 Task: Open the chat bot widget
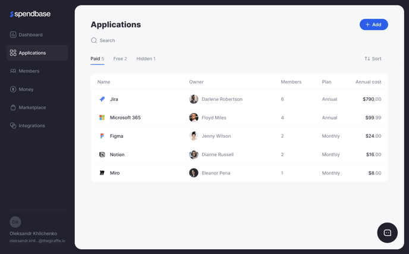click(388, 233)
